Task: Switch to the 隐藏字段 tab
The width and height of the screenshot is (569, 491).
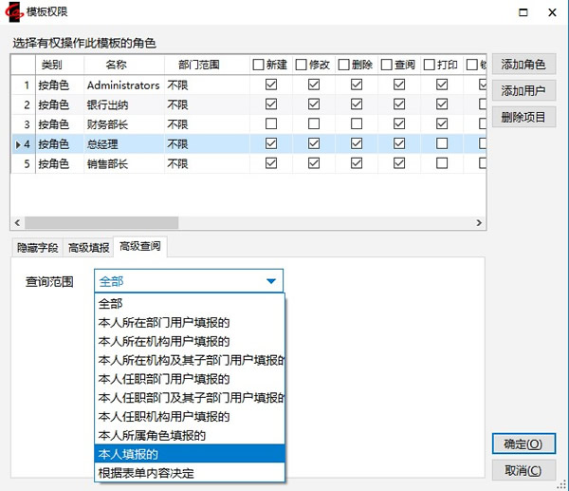Action: (x=37, y=248)
